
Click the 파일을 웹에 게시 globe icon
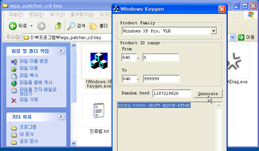(x=14, y=83)
